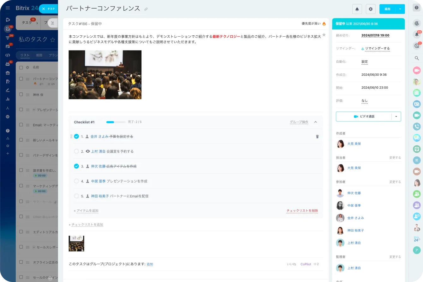Open the グループ操作 menu
Image resolution: width=423 pixels, height=282 pixels.
pos(299,122)
